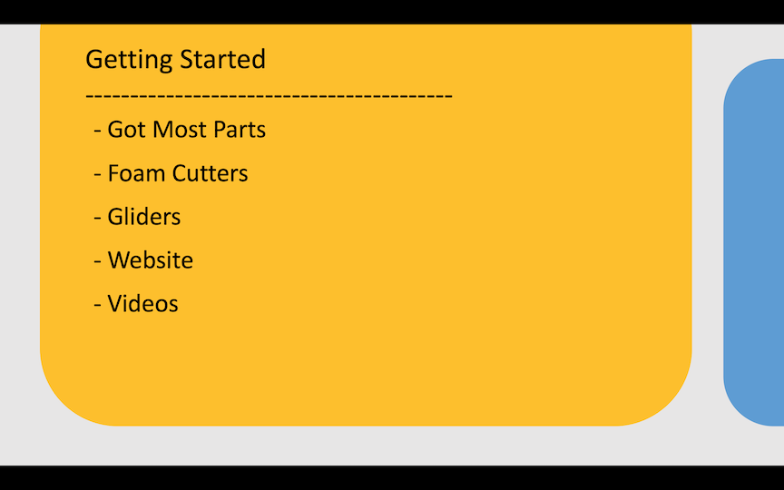Click the dash before "Gliders"
The height and width of the screenshot is (490, 784).
click(x=97, y=218)
